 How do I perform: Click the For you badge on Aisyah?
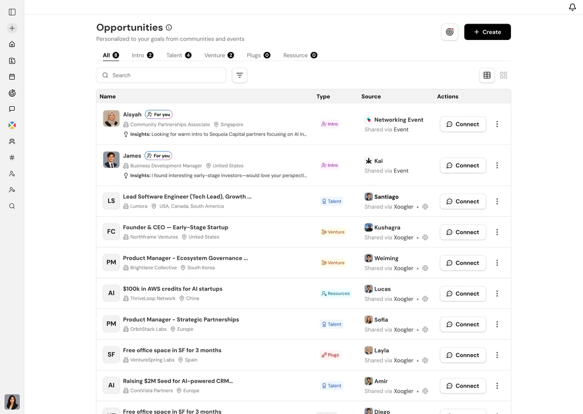[159, 115]
